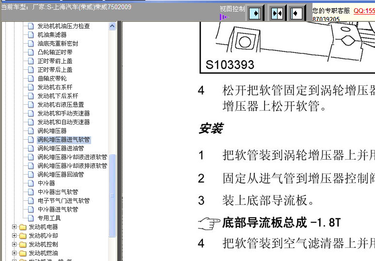Open 发动机和手动变速器 document

point(63,114)
